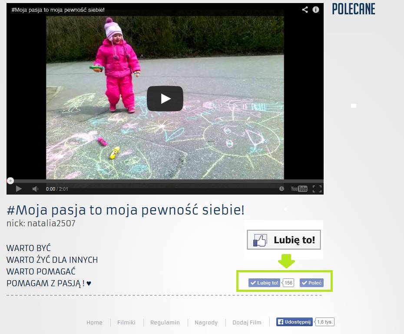This screenshot has width=404, height=334.
Task: Go to the Home page link
Action: tap(94, 322)
